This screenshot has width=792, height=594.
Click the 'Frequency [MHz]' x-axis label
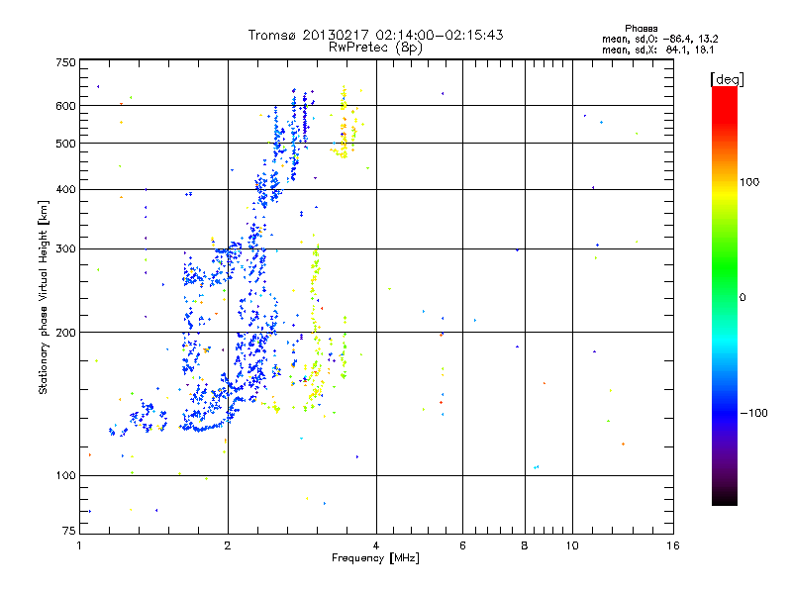375,558
